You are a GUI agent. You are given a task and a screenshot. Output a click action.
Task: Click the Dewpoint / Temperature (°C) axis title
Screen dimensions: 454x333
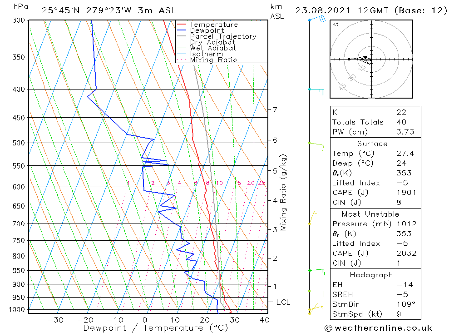155,328
